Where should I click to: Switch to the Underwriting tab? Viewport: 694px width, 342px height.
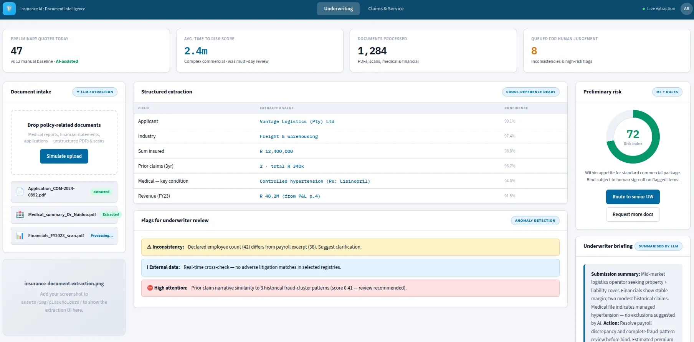[x=338, y=9]
